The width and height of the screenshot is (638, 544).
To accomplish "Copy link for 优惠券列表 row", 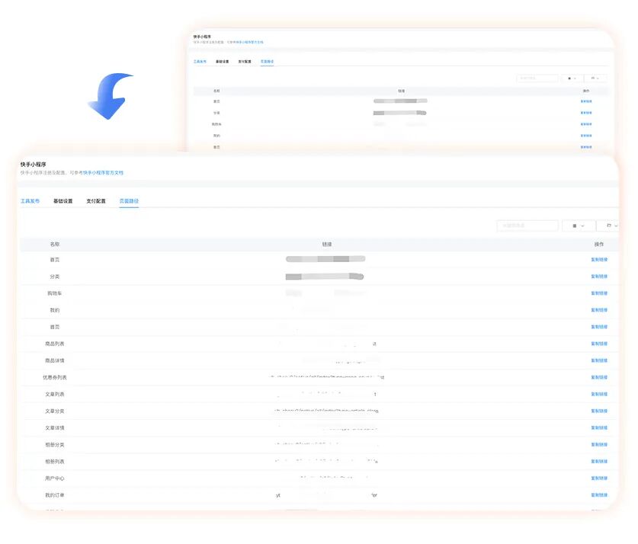I will [599, 377].
